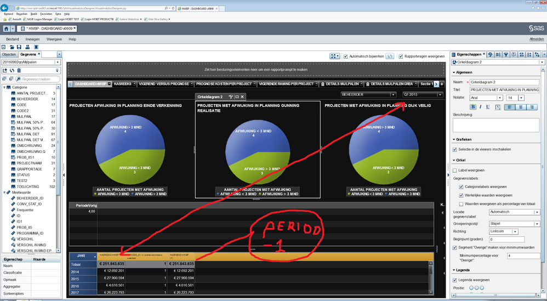
Task: Open the title text color picker
Action: (x=498, y=107)
